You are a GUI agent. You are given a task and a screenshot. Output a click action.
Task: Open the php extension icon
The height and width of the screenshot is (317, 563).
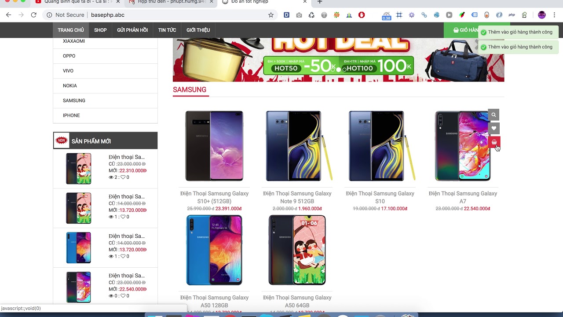pos(512,15)
